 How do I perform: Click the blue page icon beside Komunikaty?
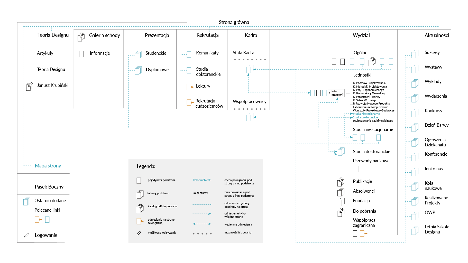[x=189, y=54]
